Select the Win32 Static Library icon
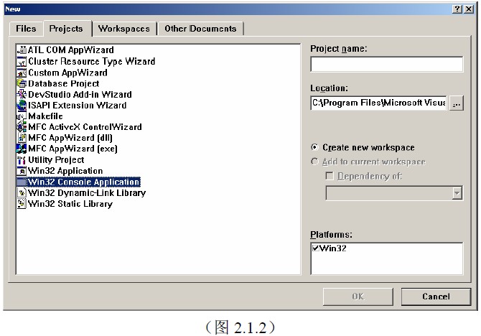481x336 pixels. pyautogui.click(x=22, y=204)
